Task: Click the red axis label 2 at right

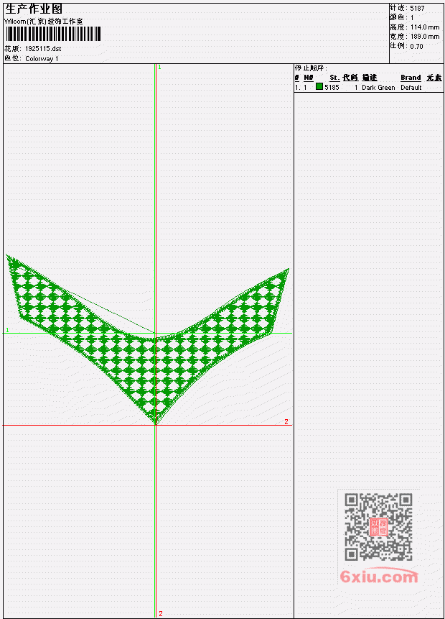Action: pos(286,421)
